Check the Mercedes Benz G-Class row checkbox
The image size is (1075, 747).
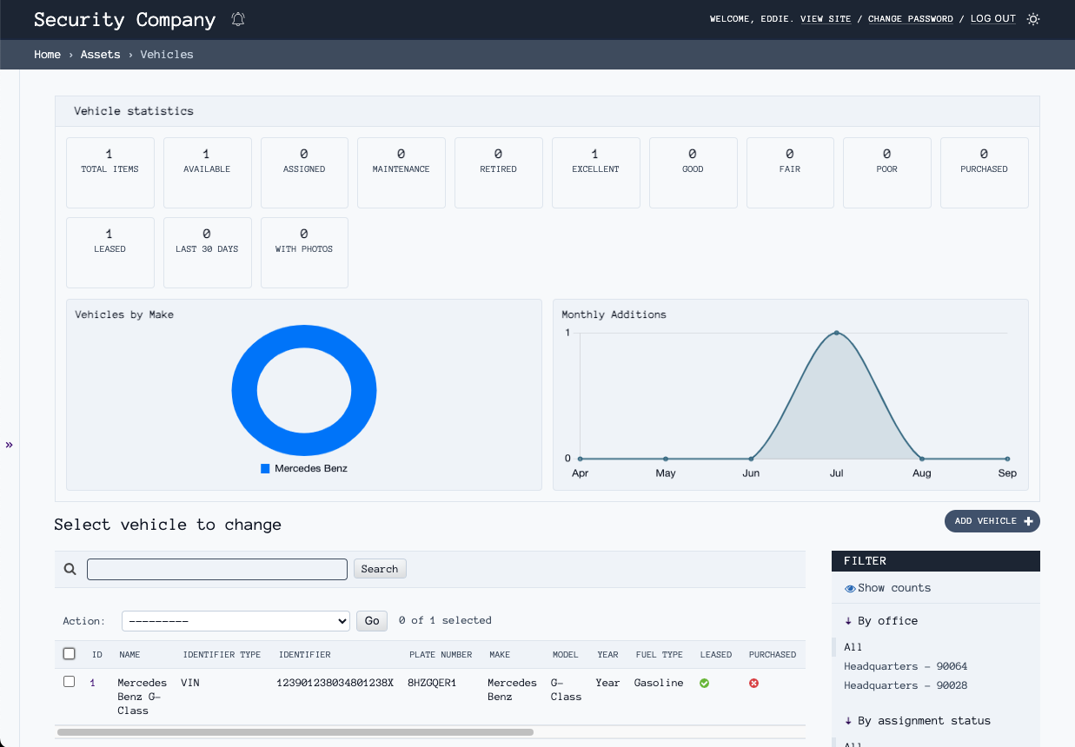coord(70,682)
